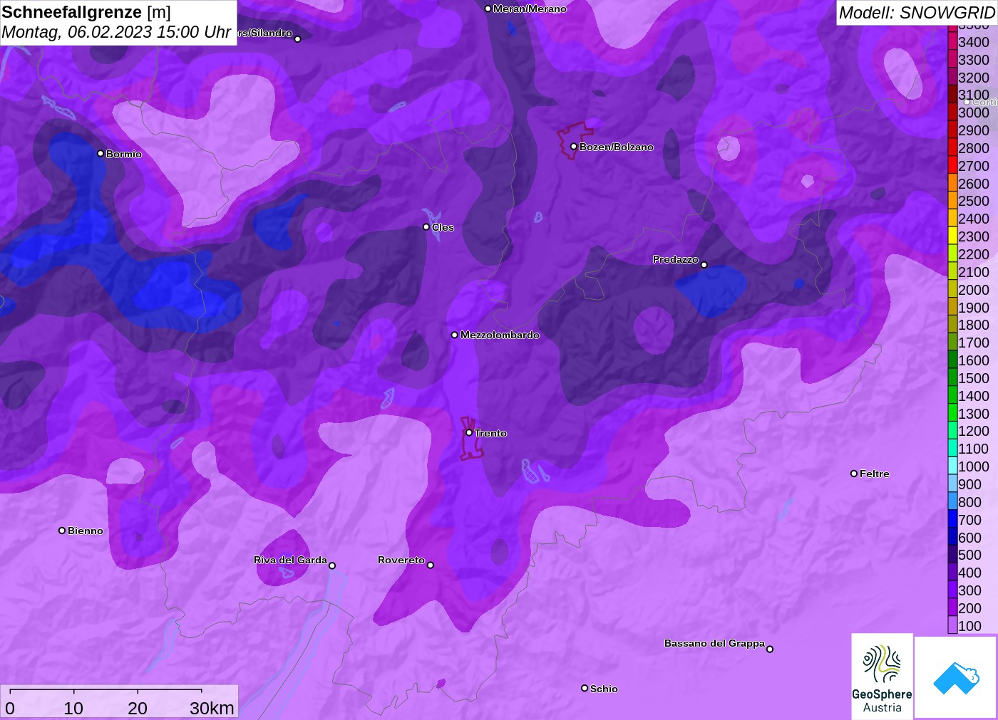Select the 2800 red legend swatch
998x720 pixels.
click(x=952, y=147)
